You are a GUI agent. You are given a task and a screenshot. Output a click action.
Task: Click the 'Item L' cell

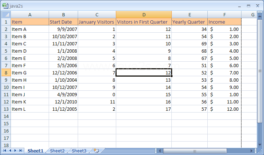[x=30, y=109]
